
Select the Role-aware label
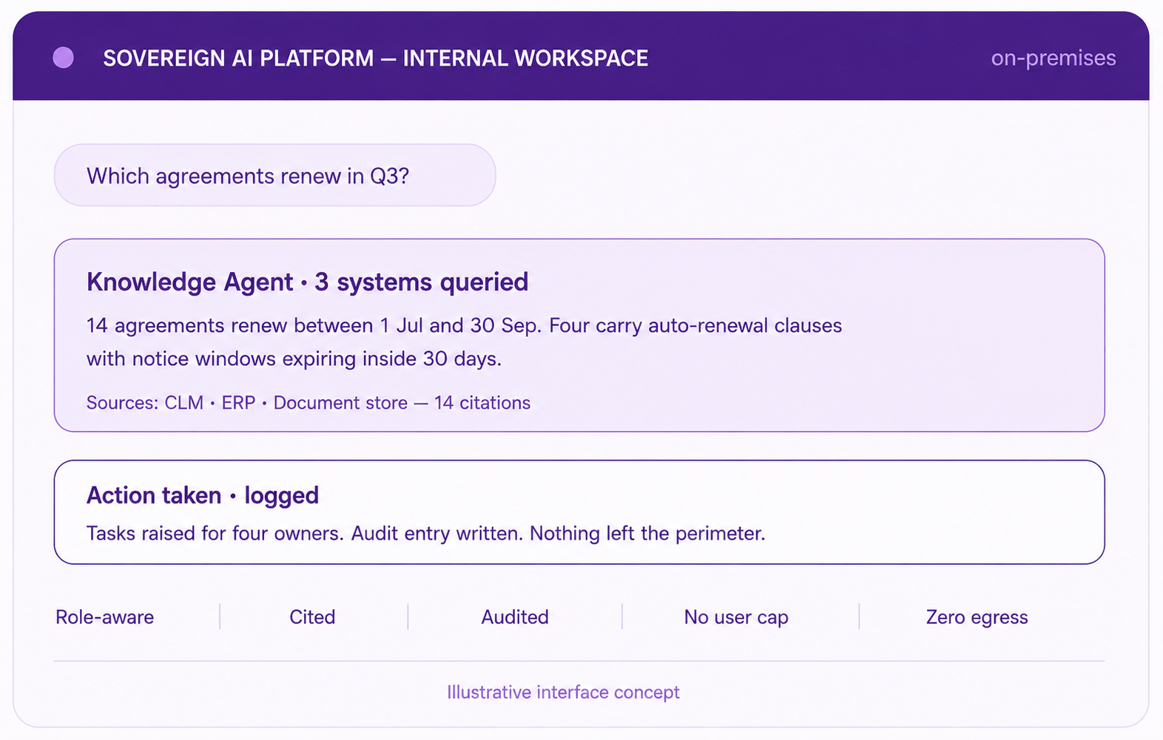tap(105, 617)
